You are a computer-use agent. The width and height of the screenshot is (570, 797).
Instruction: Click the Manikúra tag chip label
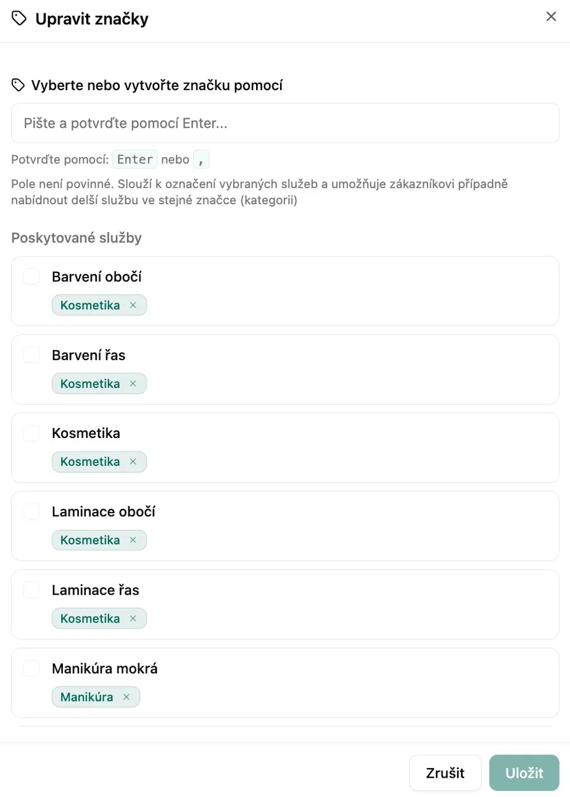click(x=87, y=697)
